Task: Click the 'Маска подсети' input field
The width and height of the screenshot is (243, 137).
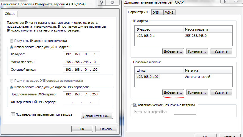Action: coord(81,62)
